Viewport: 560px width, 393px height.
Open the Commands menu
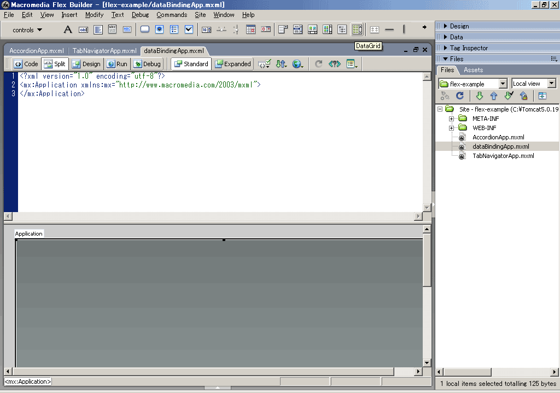click(x=172, y=15)
